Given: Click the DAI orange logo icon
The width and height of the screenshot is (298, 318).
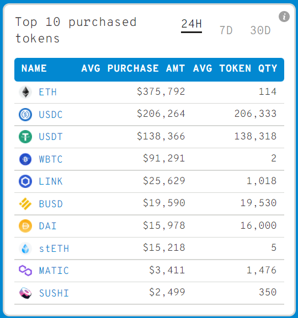Looking at the screenshot, I should (25, 226).
